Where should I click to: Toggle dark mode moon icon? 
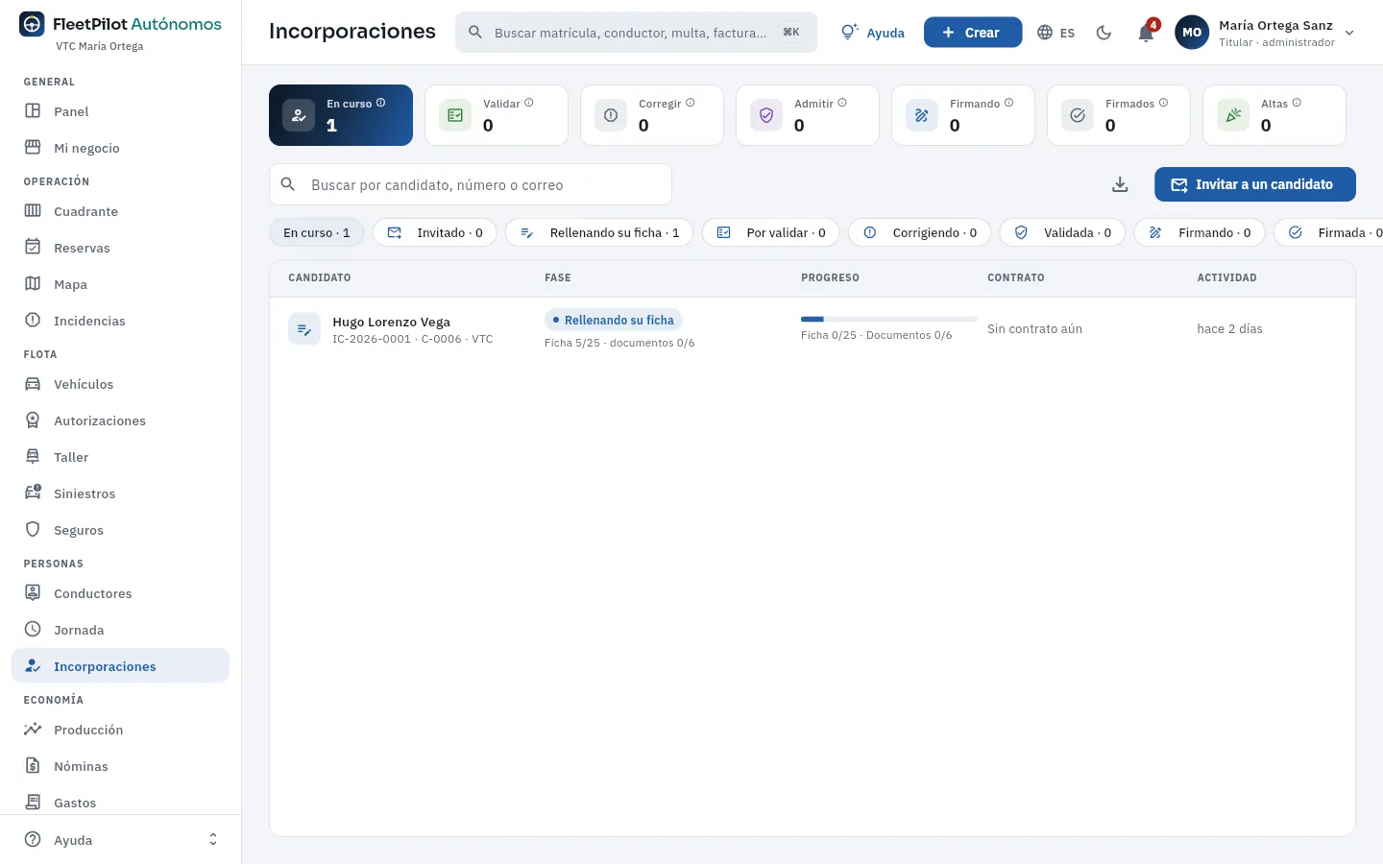coord(1104,33)
